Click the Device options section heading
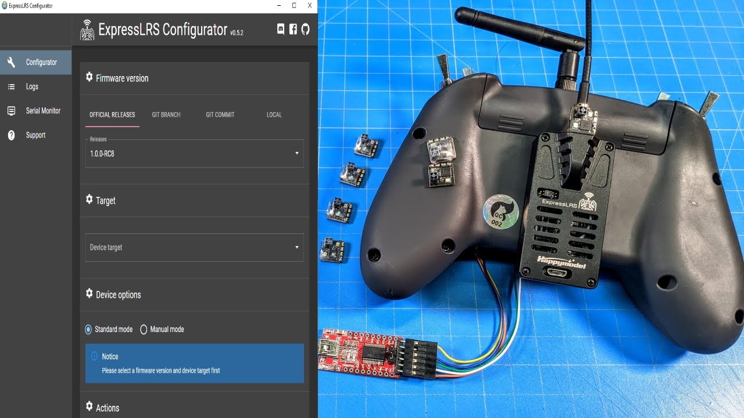 (x=119, y=295)
